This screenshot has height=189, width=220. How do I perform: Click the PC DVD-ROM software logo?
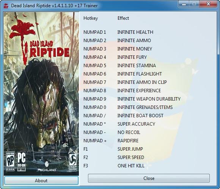(x=22, y=161)
